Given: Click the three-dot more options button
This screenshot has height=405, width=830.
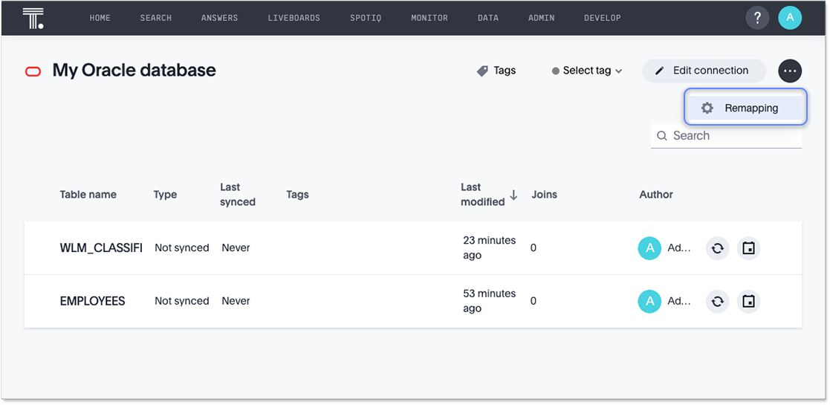Looking at the screenshot, I should [790, 71].
